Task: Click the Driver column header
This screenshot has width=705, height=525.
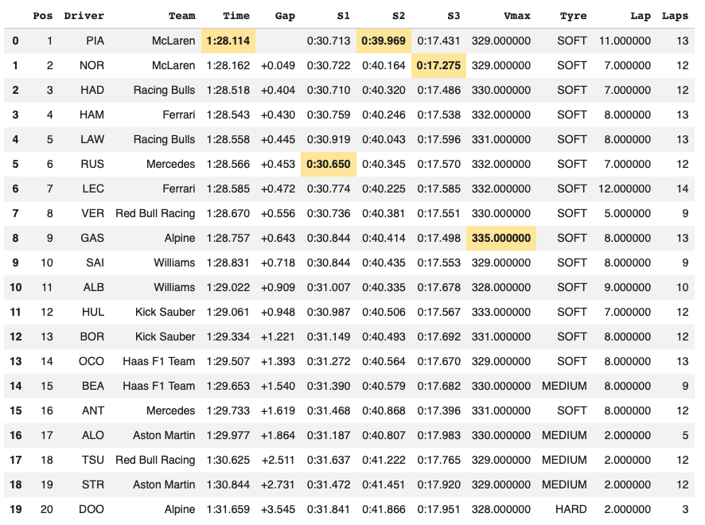Action: point(84,15)
